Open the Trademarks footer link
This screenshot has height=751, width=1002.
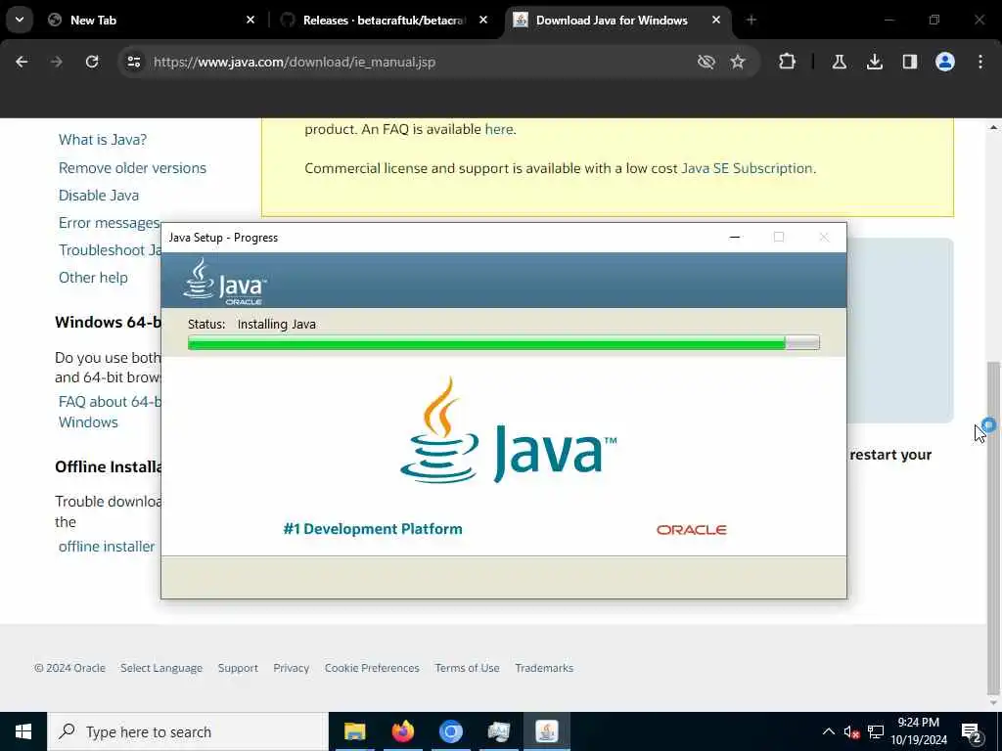(x=544, y=668)
